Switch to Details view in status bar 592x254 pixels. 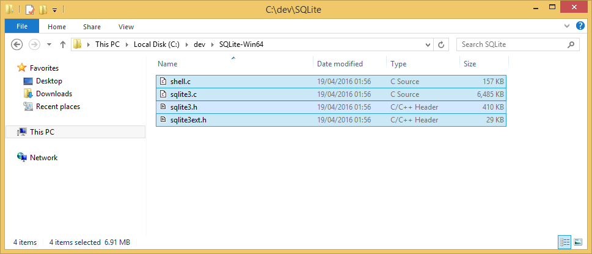(565, 242)
